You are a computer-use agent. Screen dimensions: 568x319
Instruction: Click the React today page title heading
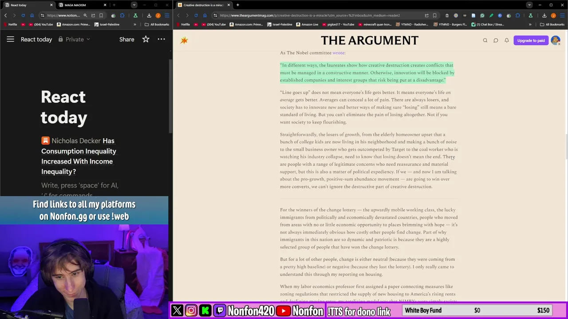tap(64, 107)
